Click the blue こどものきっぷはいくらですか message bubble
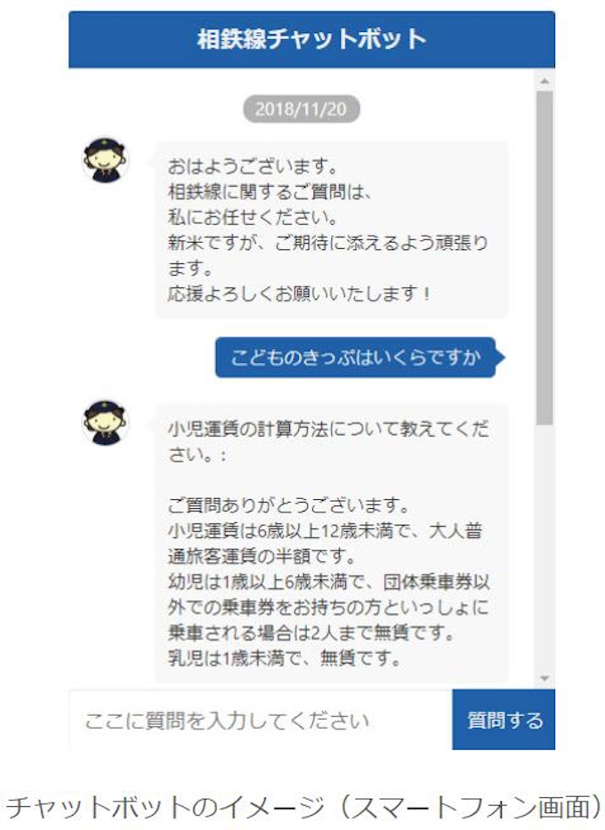 pyautogui.click(x=356, y=358)
